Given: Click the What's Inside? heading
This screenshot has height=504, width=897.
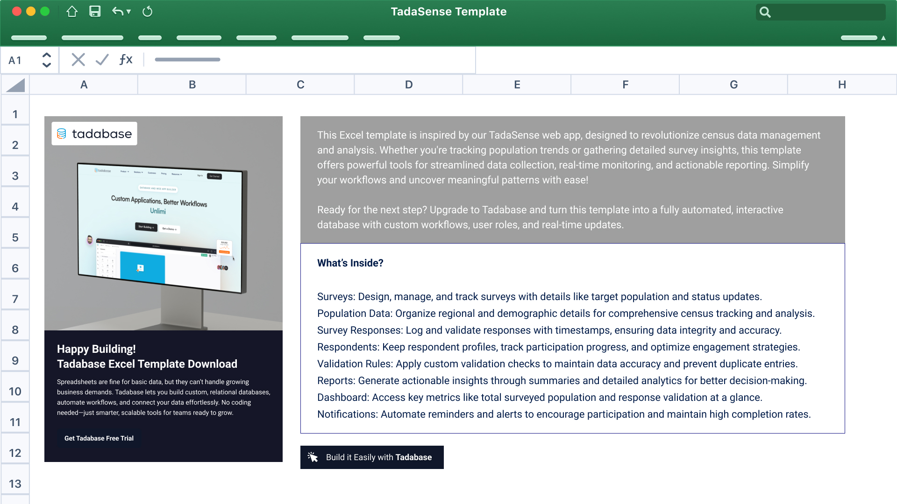Looking at the screenshot, I should coord(350,263).
